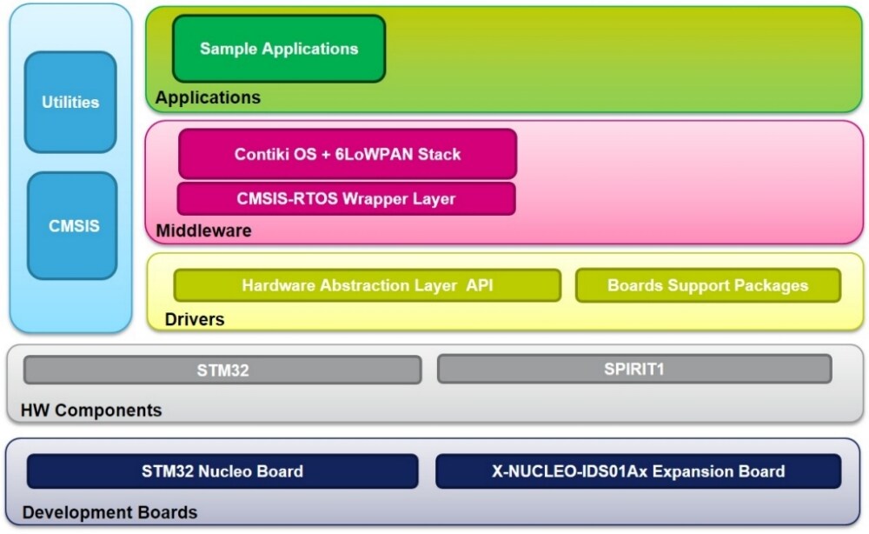Click light-blue panel area above Utilities block
This screenshot has width=869, height=534.
click(70, 28)
